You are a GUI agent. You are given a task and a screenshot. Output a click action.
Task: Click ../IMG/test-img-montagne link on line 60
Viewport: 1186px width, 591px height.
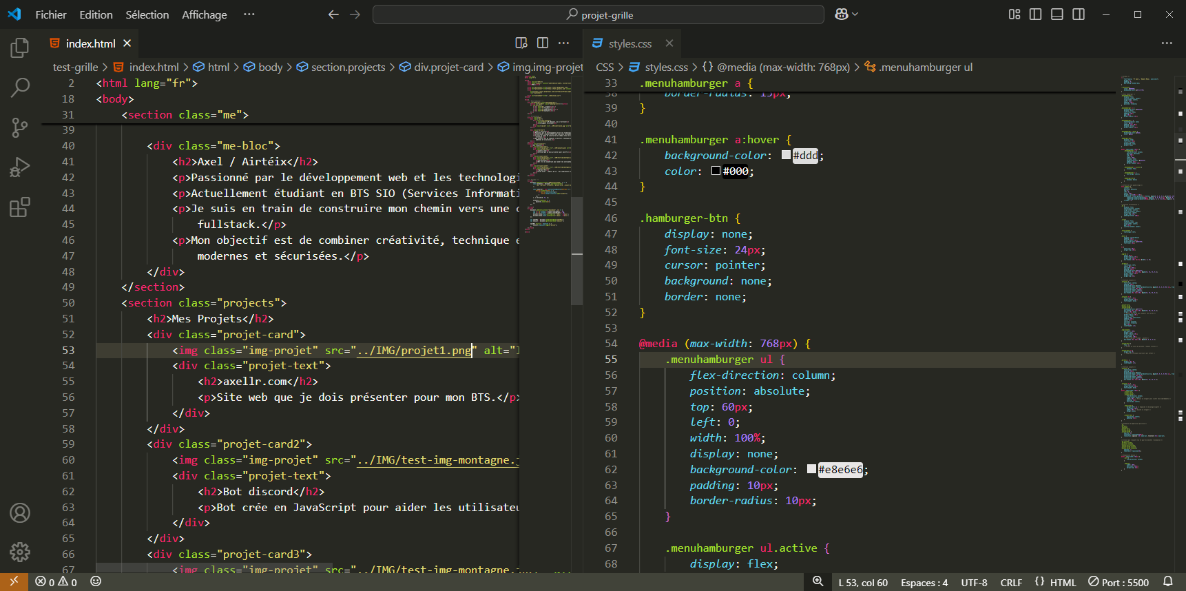click(437, 459)
